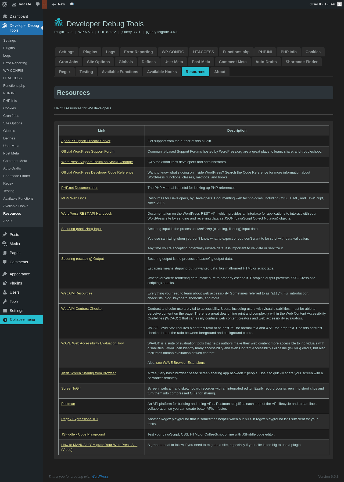Open the New content menu in admin bar

click(x=59, y=4)
